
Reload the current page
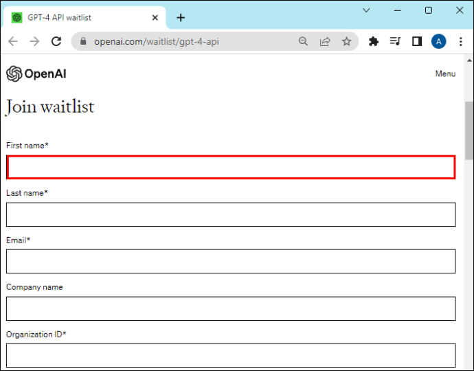(x=56, y=41)
